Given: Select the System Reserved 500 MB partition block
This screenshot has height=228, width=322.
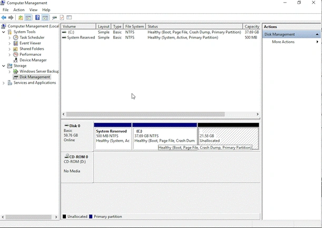Looking at the screenshot, I should point(113,136).
